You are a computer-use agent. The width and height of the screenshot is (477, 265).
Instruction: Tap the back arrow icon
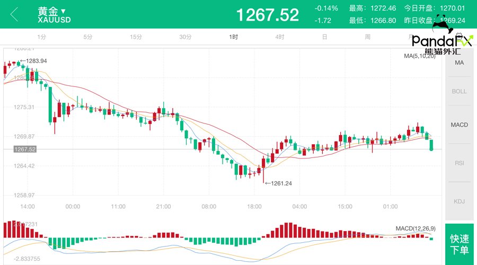14,14
